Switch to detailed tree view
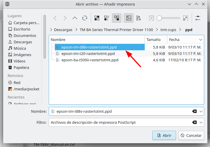Image resolution: width=210 pixels, height=147 pixels. point(117,18)
